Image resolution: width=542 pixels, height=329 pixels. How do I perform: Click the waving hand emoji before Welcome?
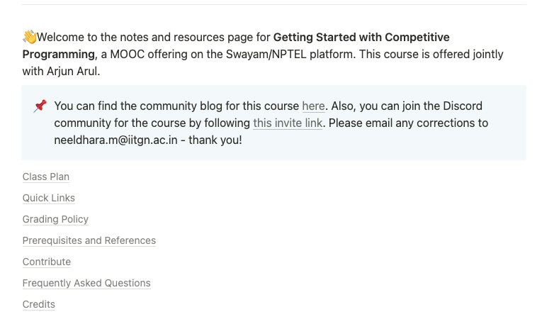click(30, 37)
